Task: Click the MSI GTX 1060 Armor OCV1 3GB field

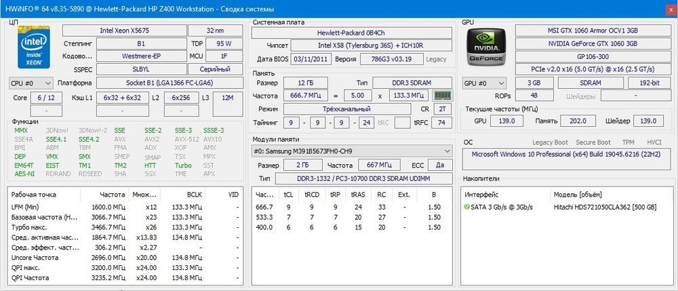Action: [x=593, y=31]
